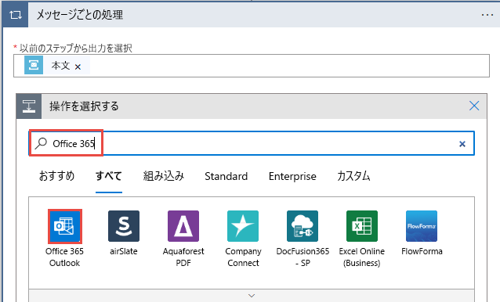Switch to the おすすめ tab
The width and height of the screenshot is (500, 302).
click(x=56, y=176)
